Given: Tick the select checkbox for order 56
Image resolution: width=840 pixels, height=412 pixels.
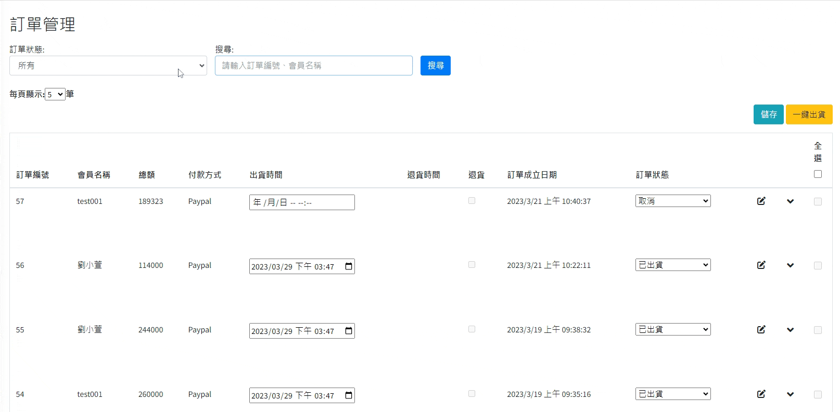Looking at the screenshot, I should coord(818,266).
